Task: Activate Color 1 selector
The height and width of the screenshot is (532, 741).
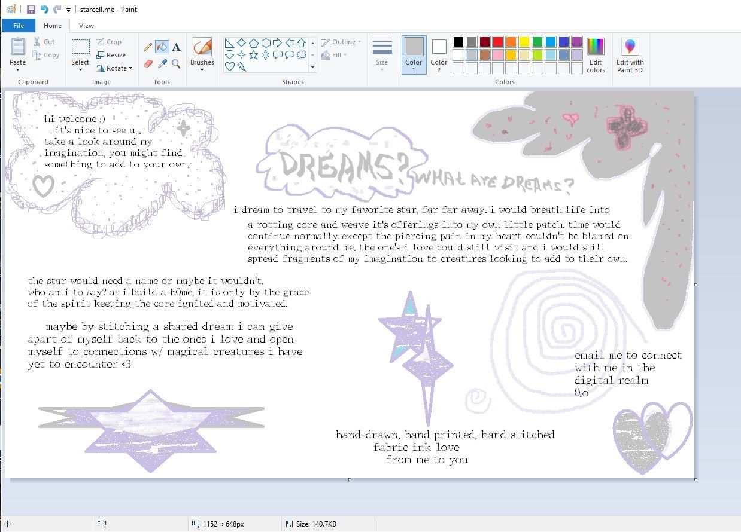Action: (x=414, y=55)
